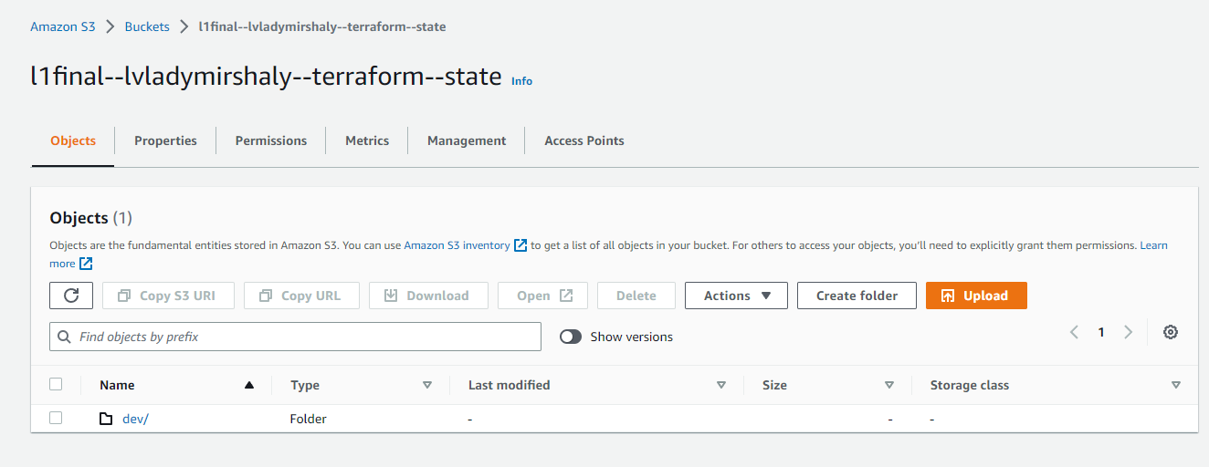Click the Find objects by prefix field
1209x467 pixels.
[x=295, y=337]
